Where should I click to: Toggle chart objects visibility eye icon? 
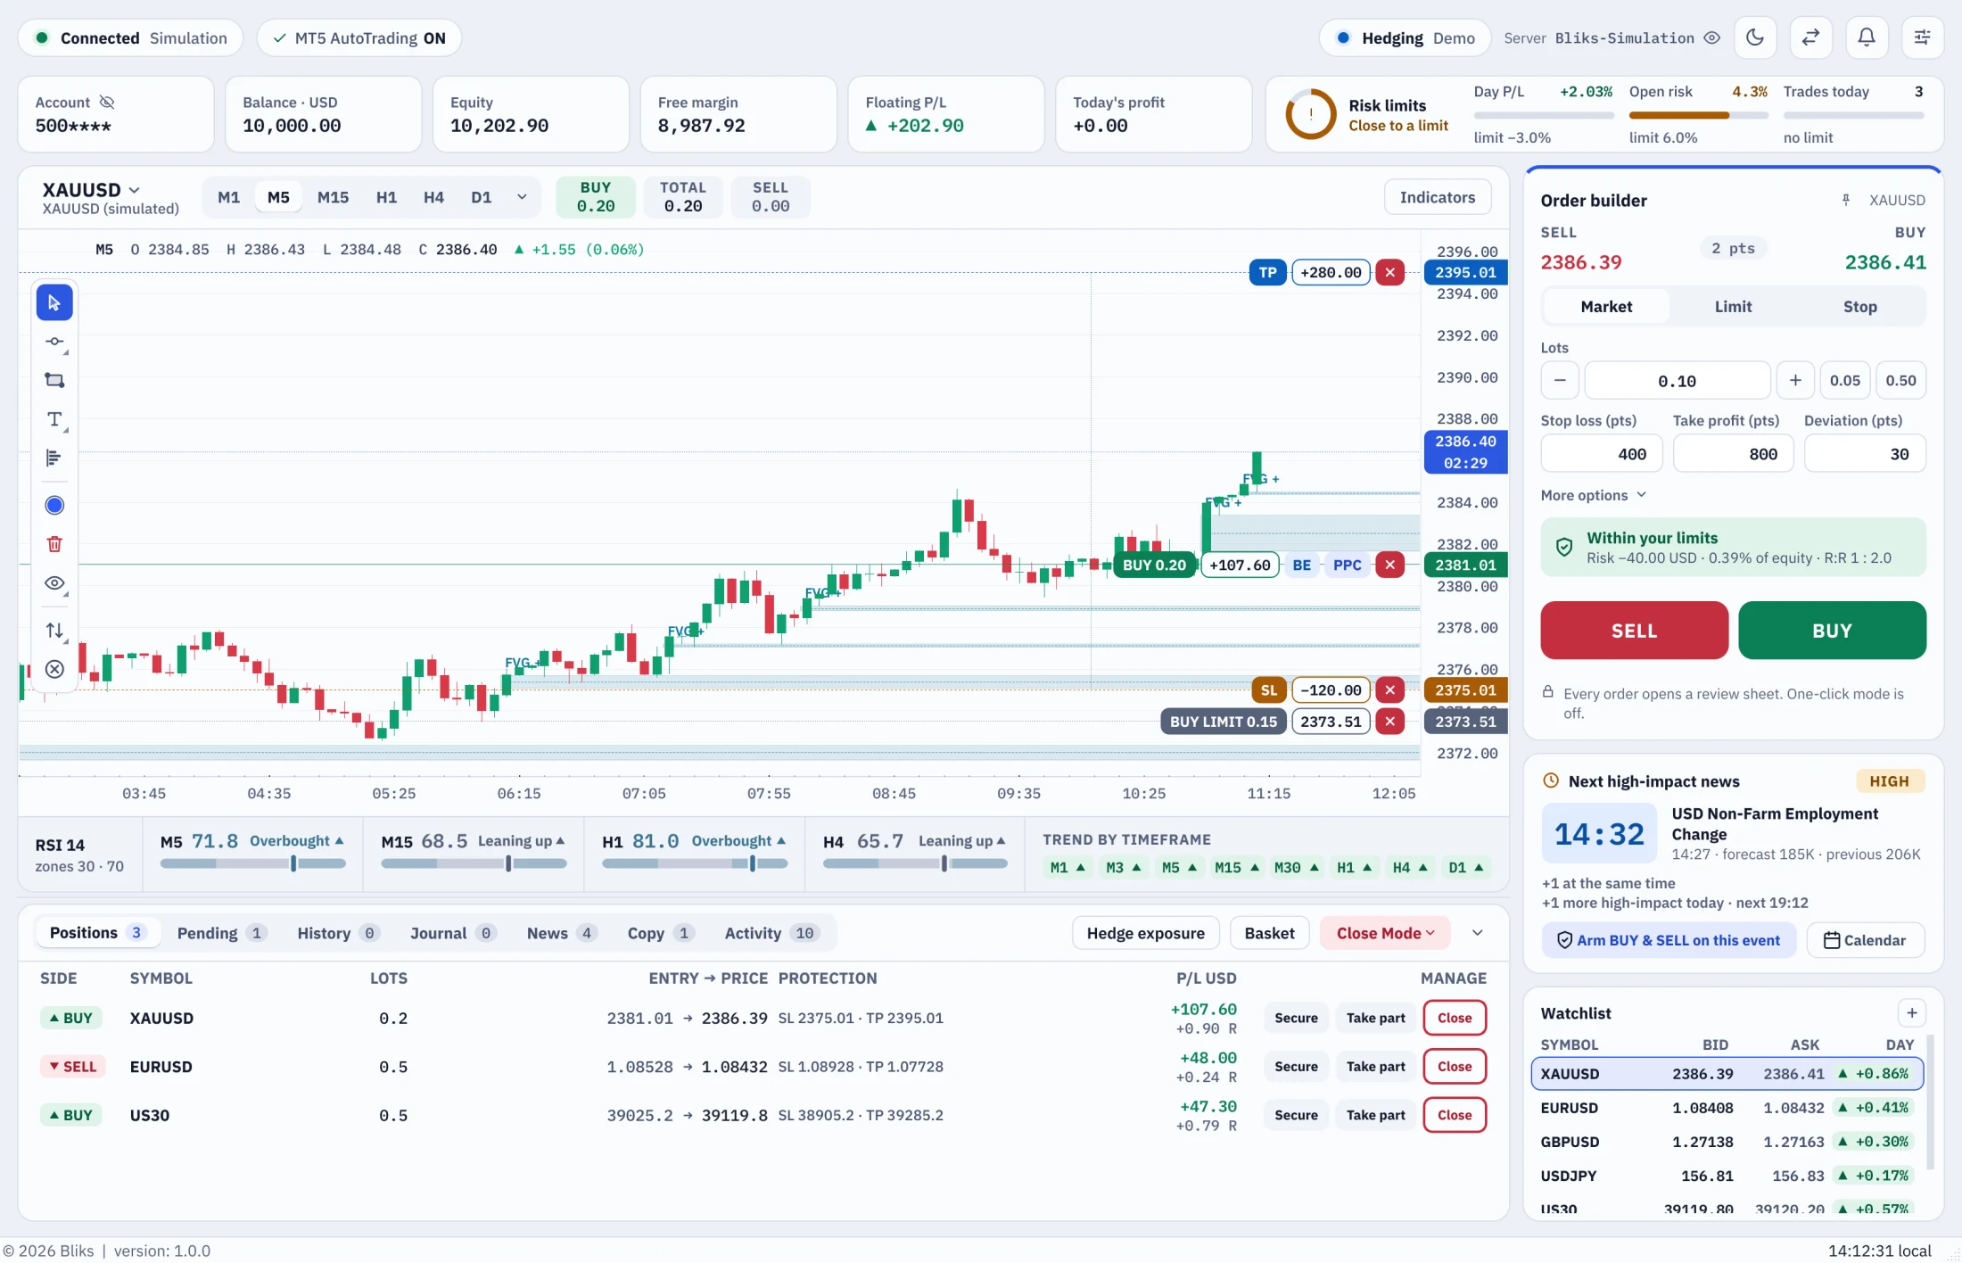point(54,583)
